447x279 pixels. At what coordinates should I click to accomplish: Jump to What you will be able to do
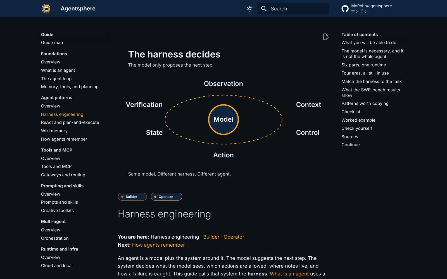[369, 43]
